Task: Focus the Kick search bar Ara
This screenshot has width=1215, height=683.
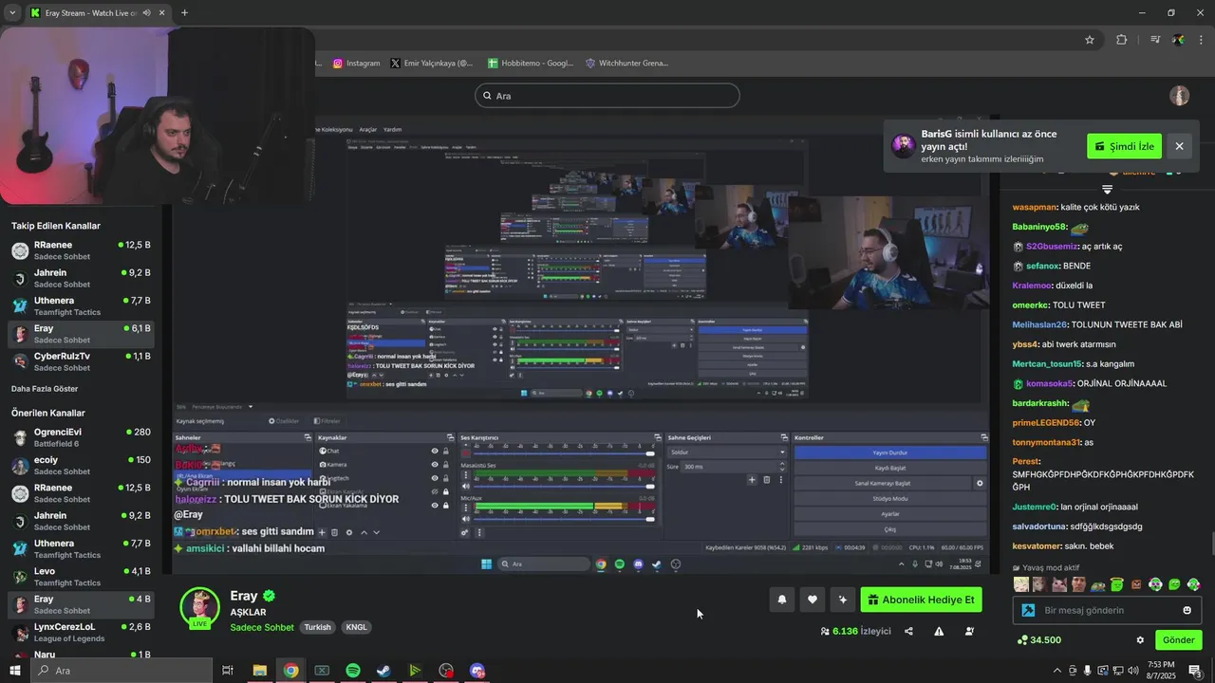Action: [x=607, y=96]
